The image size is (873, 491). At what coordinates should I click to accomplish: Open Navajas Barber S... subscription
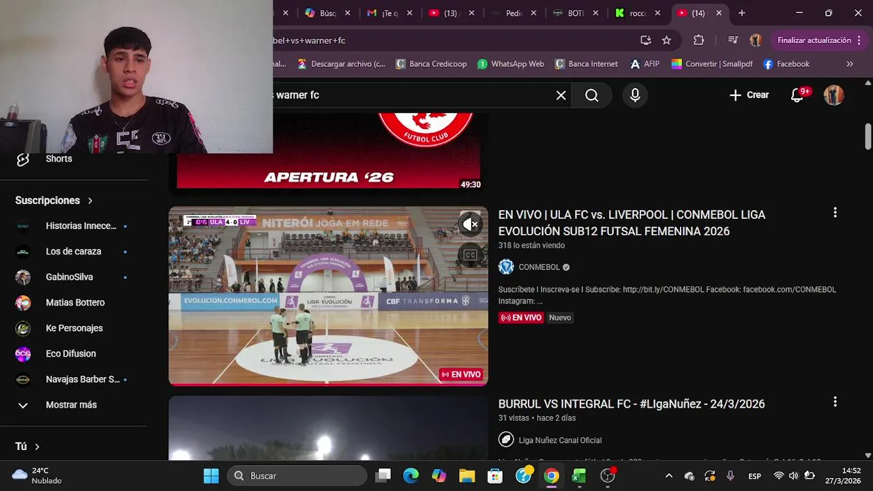click(x=73, y=379)
